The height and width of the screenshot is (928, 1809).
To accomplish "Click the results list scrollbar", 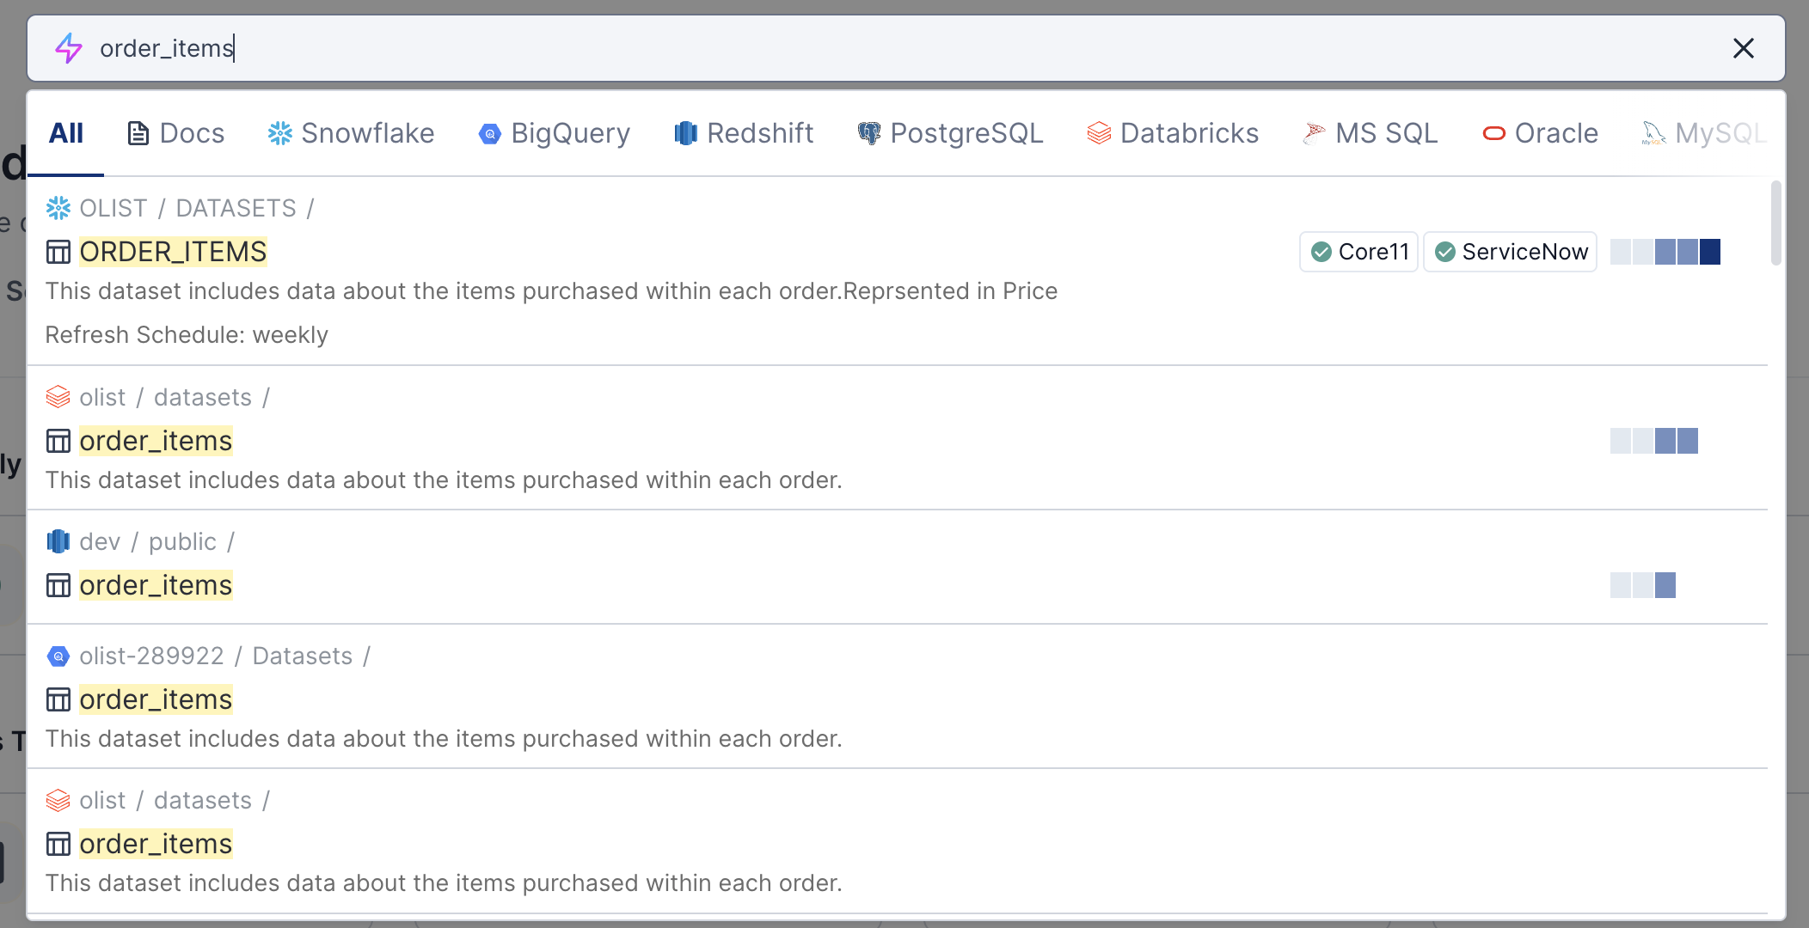I will coord(1776,223).
